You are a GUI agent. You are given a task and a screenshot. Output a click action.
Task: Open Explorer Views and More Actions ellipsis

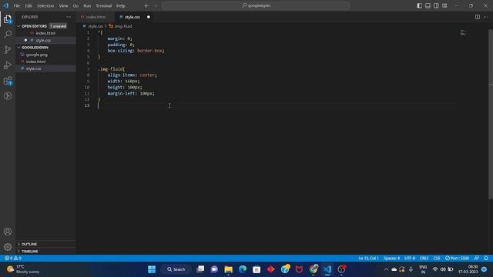click(69, 17)
